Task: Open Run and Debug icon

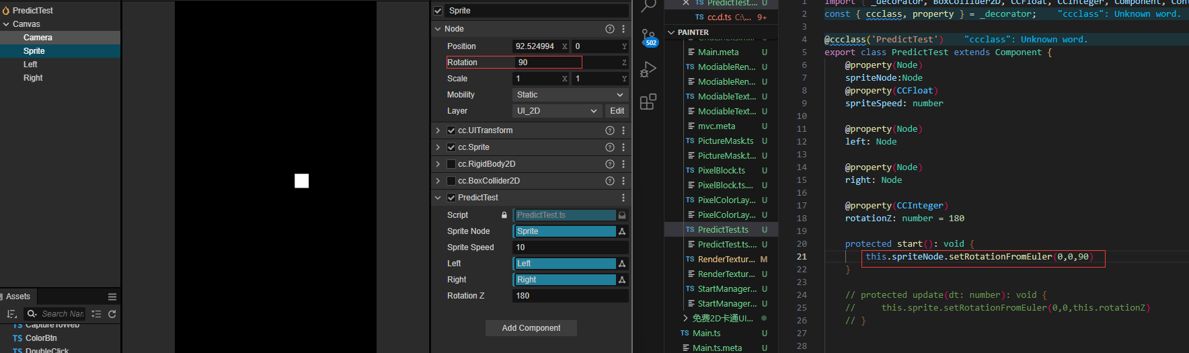Action: (648, 69)
